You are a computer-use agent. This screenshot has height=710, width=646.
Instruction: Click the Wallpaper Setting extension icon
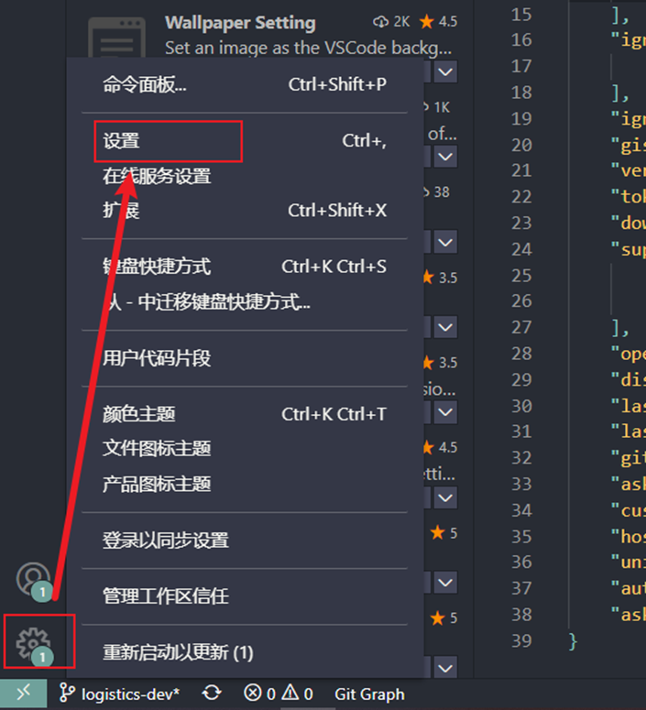[117, 38]
